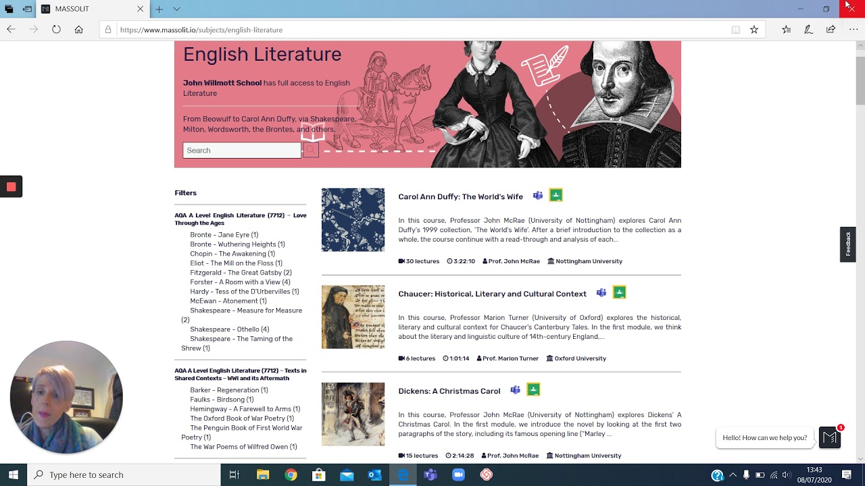Click Teams share icon beside Dickens: A Christmas Carol
865x486 pixels.
coord(516,390)
